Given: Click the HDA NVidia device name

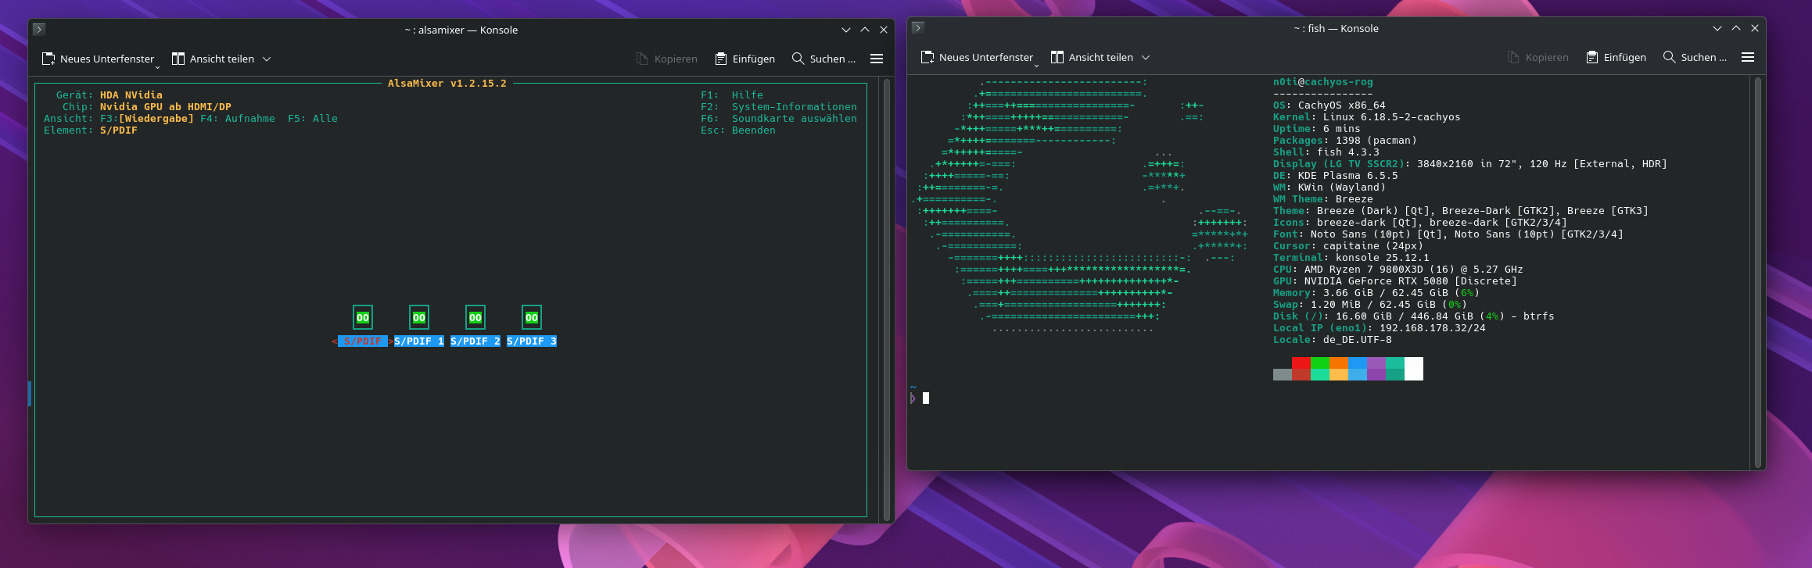Looking at the screenshot, I should tap(131, 95).
